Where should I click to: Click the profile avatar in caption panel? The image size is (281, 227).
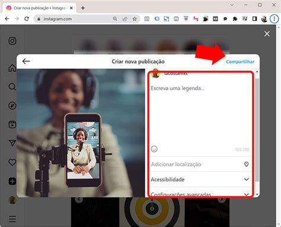[155, 74]
